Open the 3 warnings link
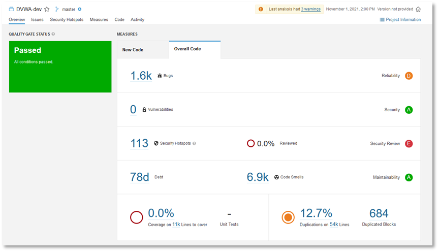Image resolution: width=439 pixels, height=252 pixels. pos(310,9)
